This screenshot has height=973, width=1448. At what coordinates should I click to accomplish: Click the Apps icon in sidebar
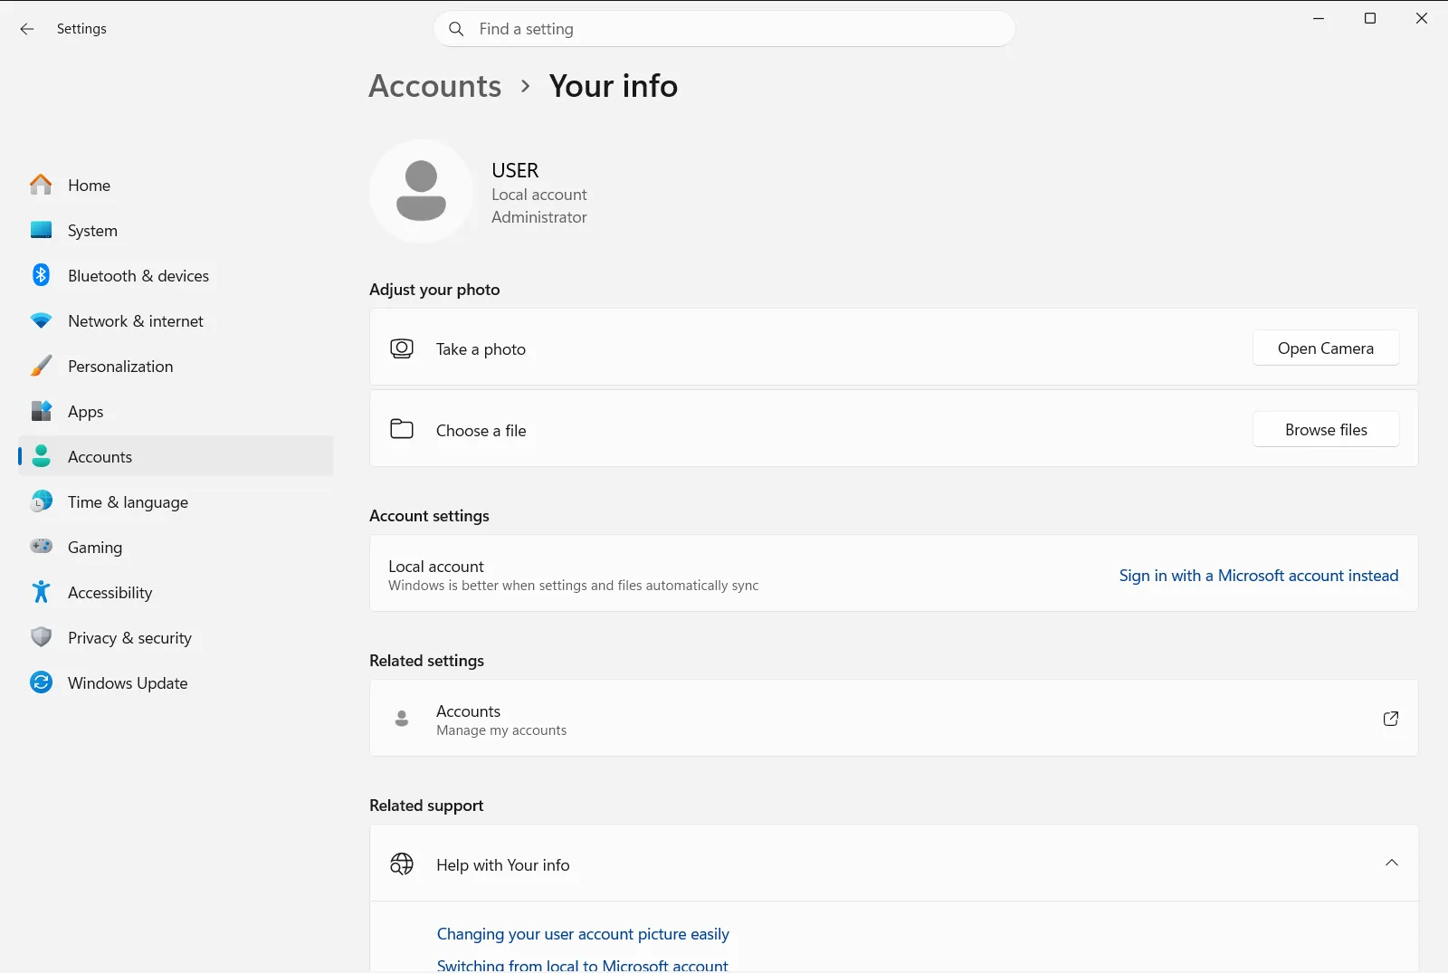point(41,411)
